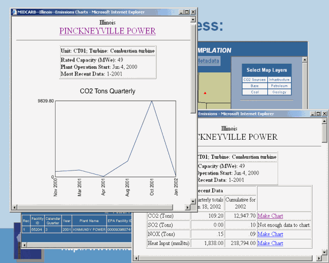
Task: Toggle the Geology map layer
Action: tap(279, 92)
